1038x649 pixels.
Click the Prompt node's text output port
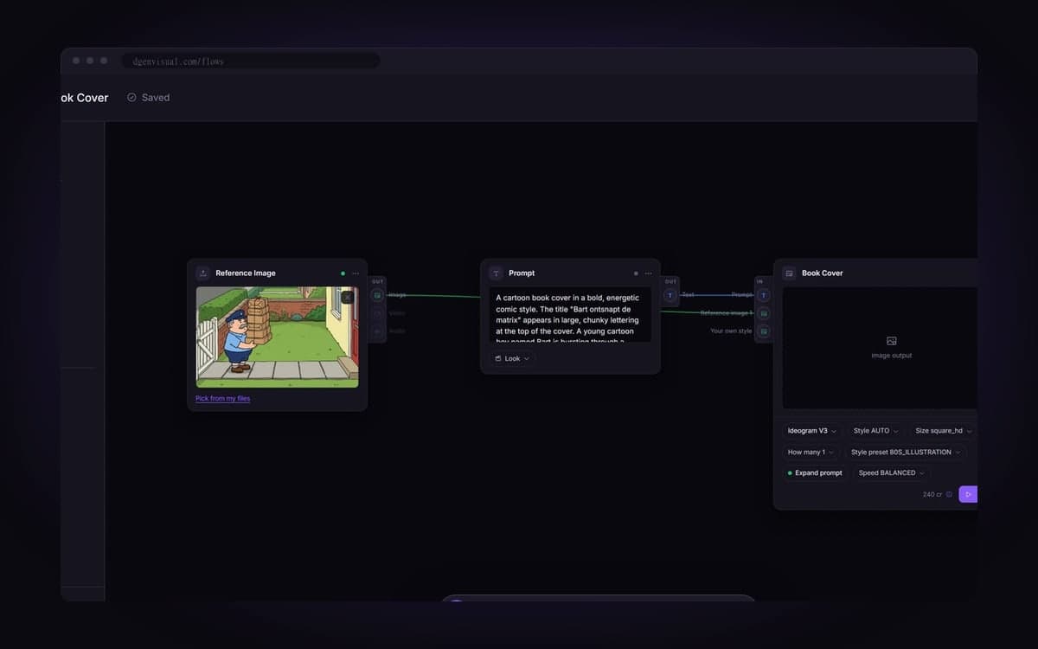tap(670, 295)
